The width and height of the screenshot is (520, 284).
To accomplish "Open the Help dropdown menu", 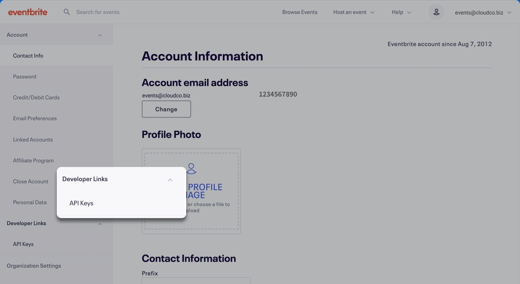I will click(x=402, y=12).
